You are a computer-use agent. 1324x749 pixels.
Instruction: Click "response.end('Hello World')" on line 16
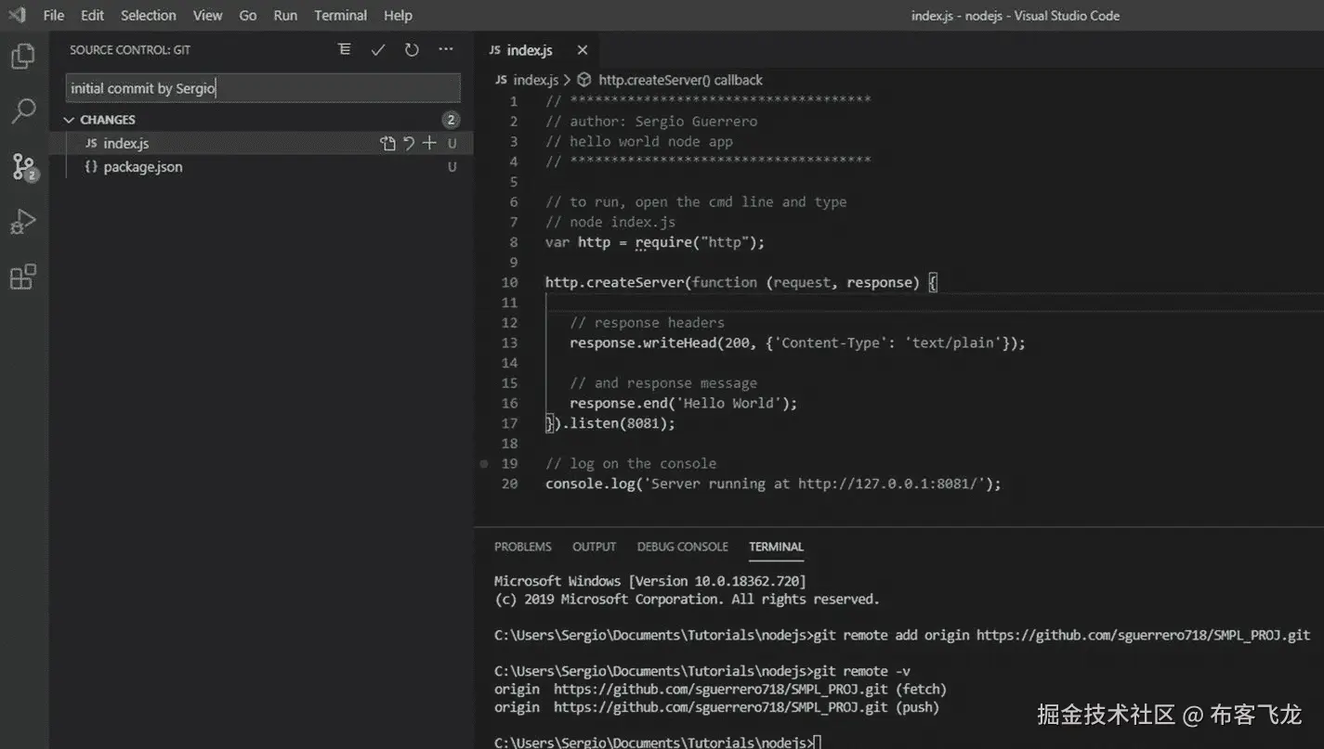679,403
